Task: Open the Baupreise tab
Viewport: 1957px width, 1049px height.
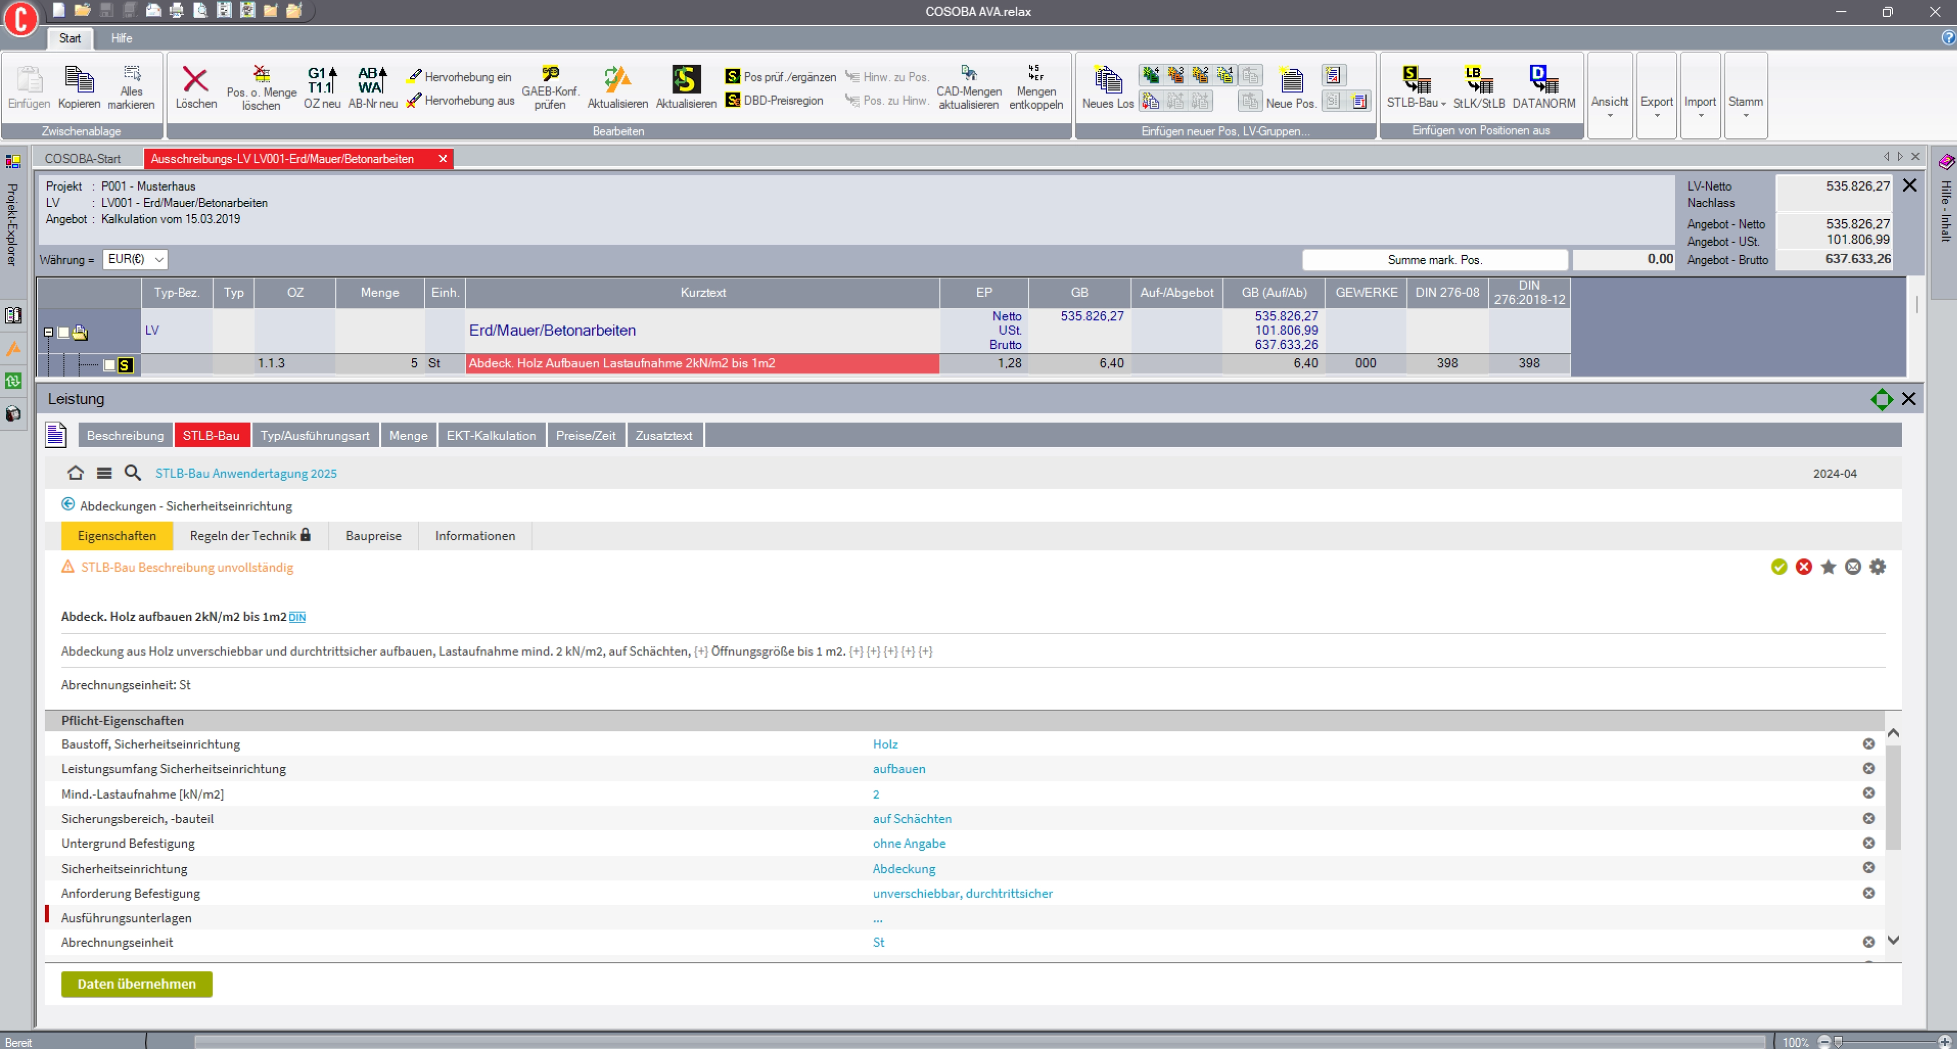Action: click(373, 536)
